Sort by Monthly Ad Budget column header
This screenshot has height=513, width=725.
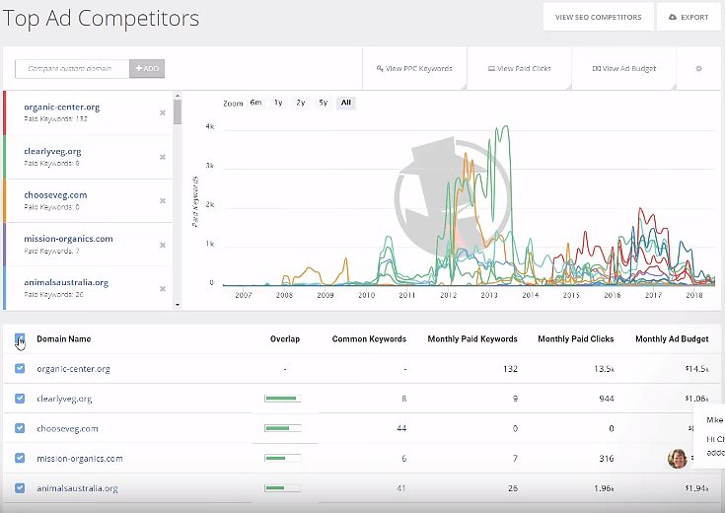(672, 339)
